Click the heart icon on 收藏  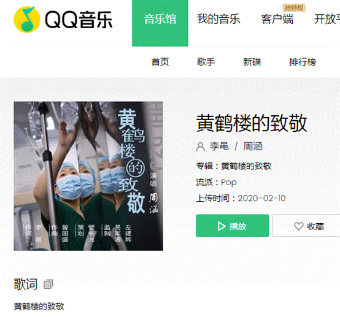pos(299,226)
